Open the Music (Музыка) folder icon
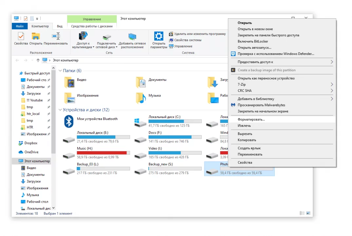352x236 pixels. click(x=141, y=97)
